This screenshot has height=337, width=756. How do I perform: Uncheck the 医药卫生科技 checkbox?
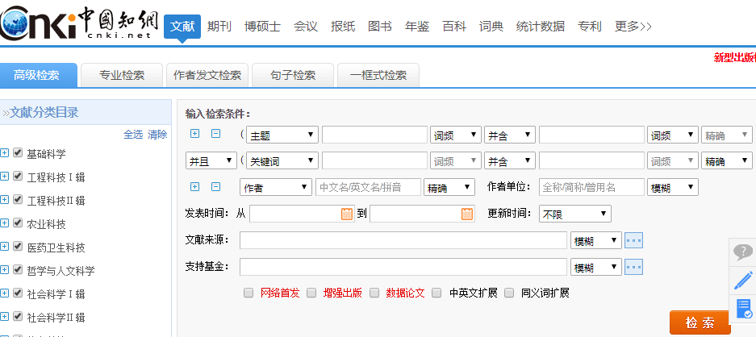(18, 247)
